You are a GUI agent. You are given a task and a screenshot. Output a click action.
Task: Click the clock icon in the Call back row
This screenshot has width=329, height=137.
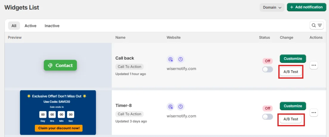181,59
